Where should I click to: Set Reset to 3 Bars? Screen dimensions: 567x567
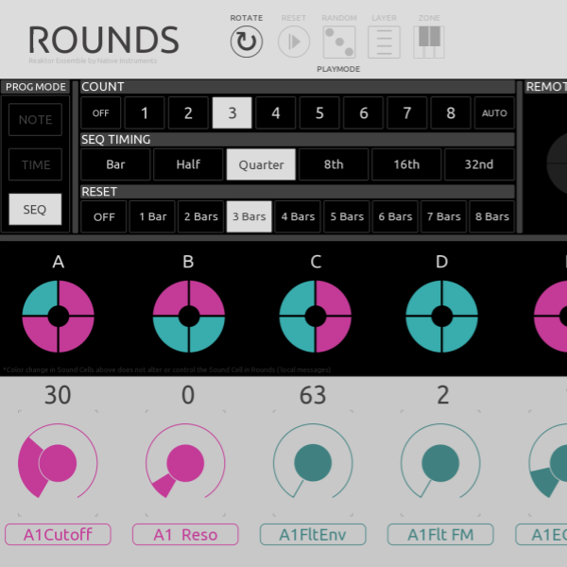(x=249, y=216)
